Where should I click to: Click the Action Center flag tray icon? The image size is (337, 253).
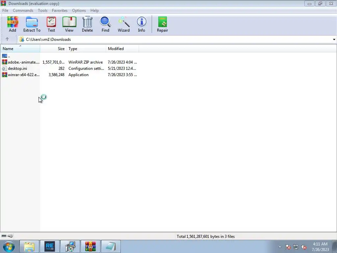pos(288,247)
